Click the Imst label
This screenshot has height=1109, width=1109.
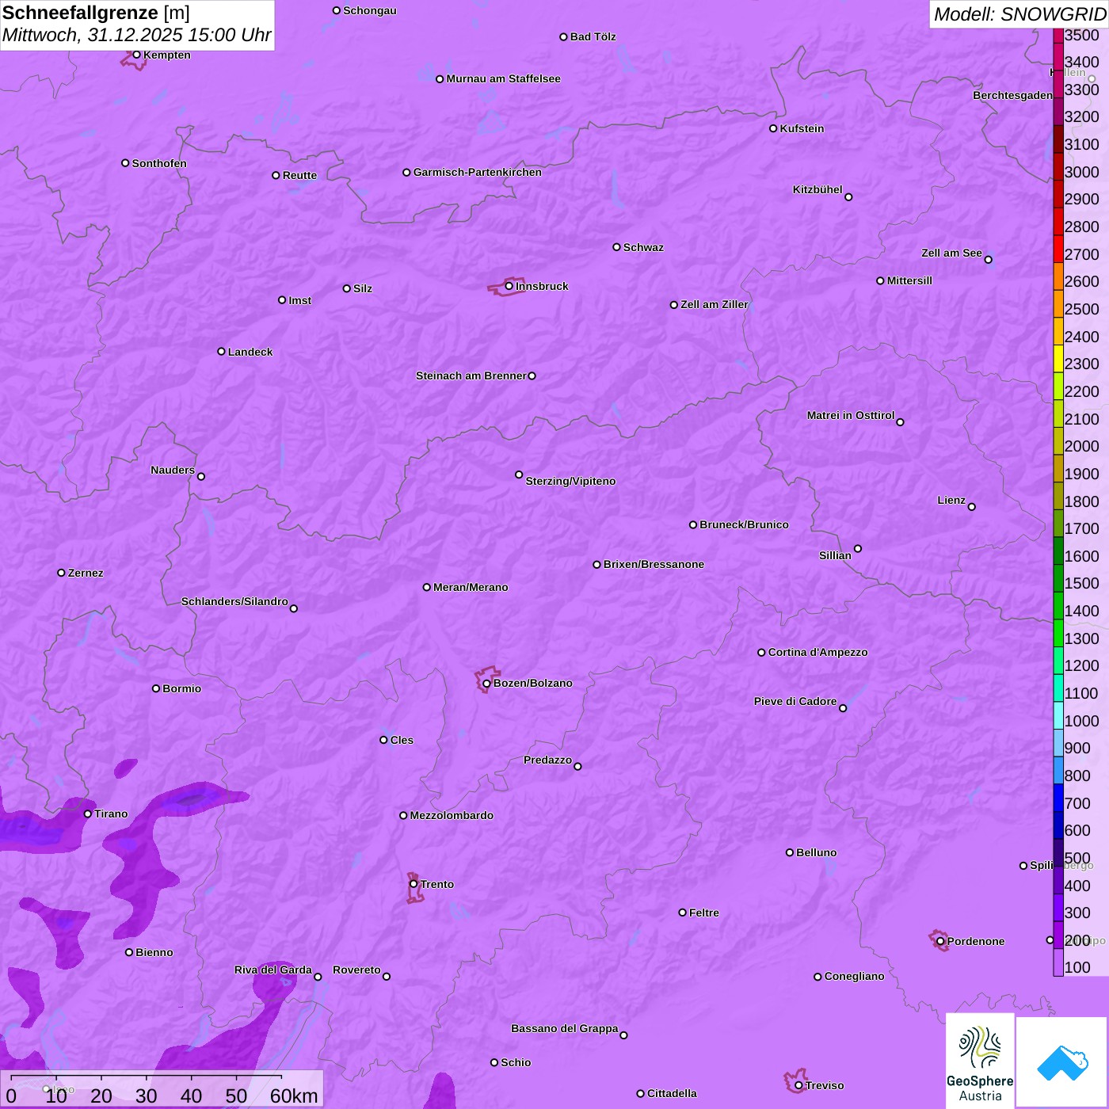coord(299,300)
